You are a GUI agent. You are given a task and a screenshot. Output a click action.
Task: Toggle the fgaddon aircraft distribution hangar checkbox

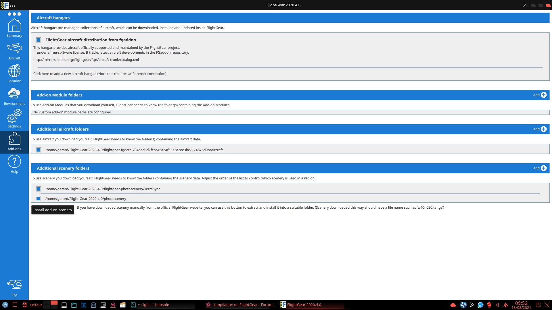pos(38,40)
